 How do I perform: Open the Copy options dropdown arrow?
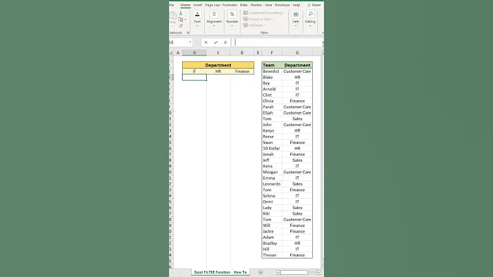pos(185,19)
